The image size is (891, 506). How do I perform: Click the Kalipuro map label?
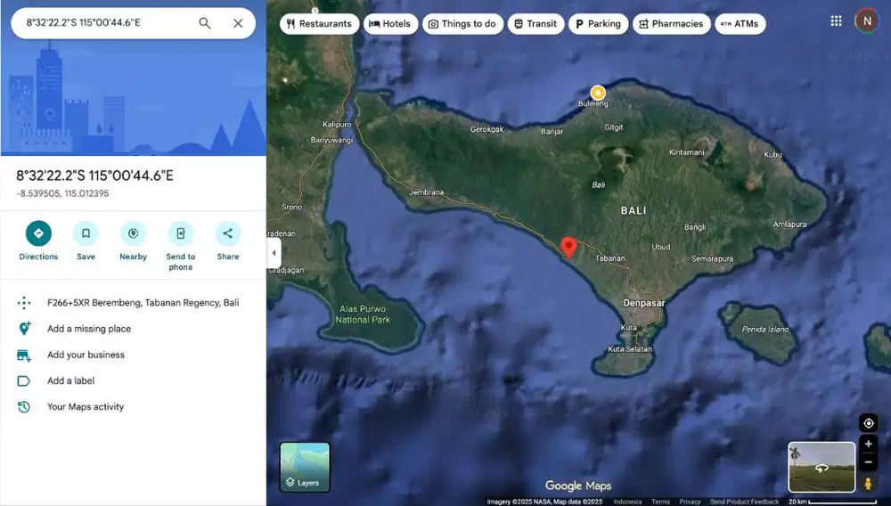(337, 125)
